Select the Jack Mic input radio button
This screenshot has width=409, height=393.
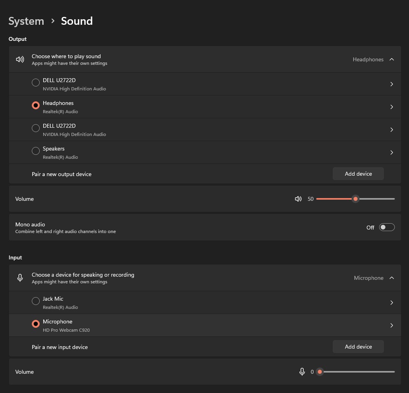tap(36, 301)
